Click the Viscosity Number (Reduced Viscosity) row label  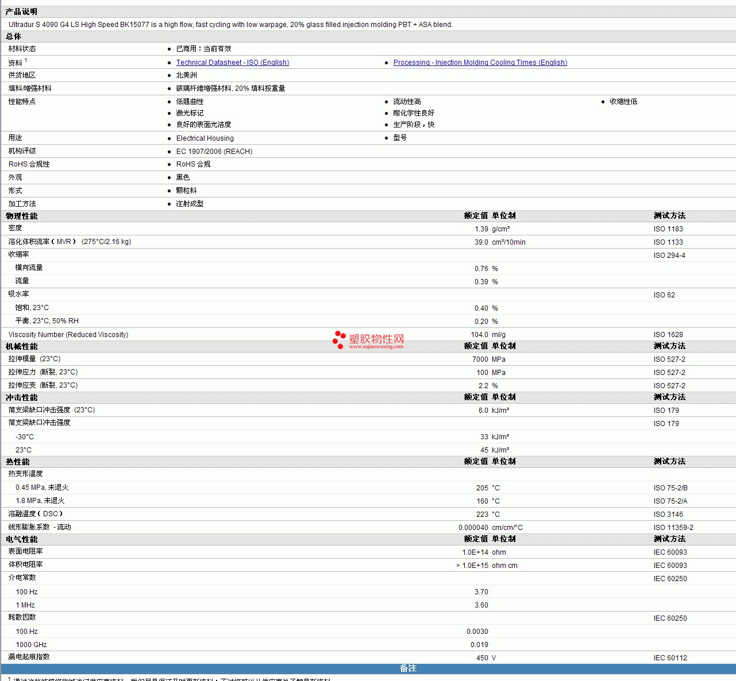(68, 335)
